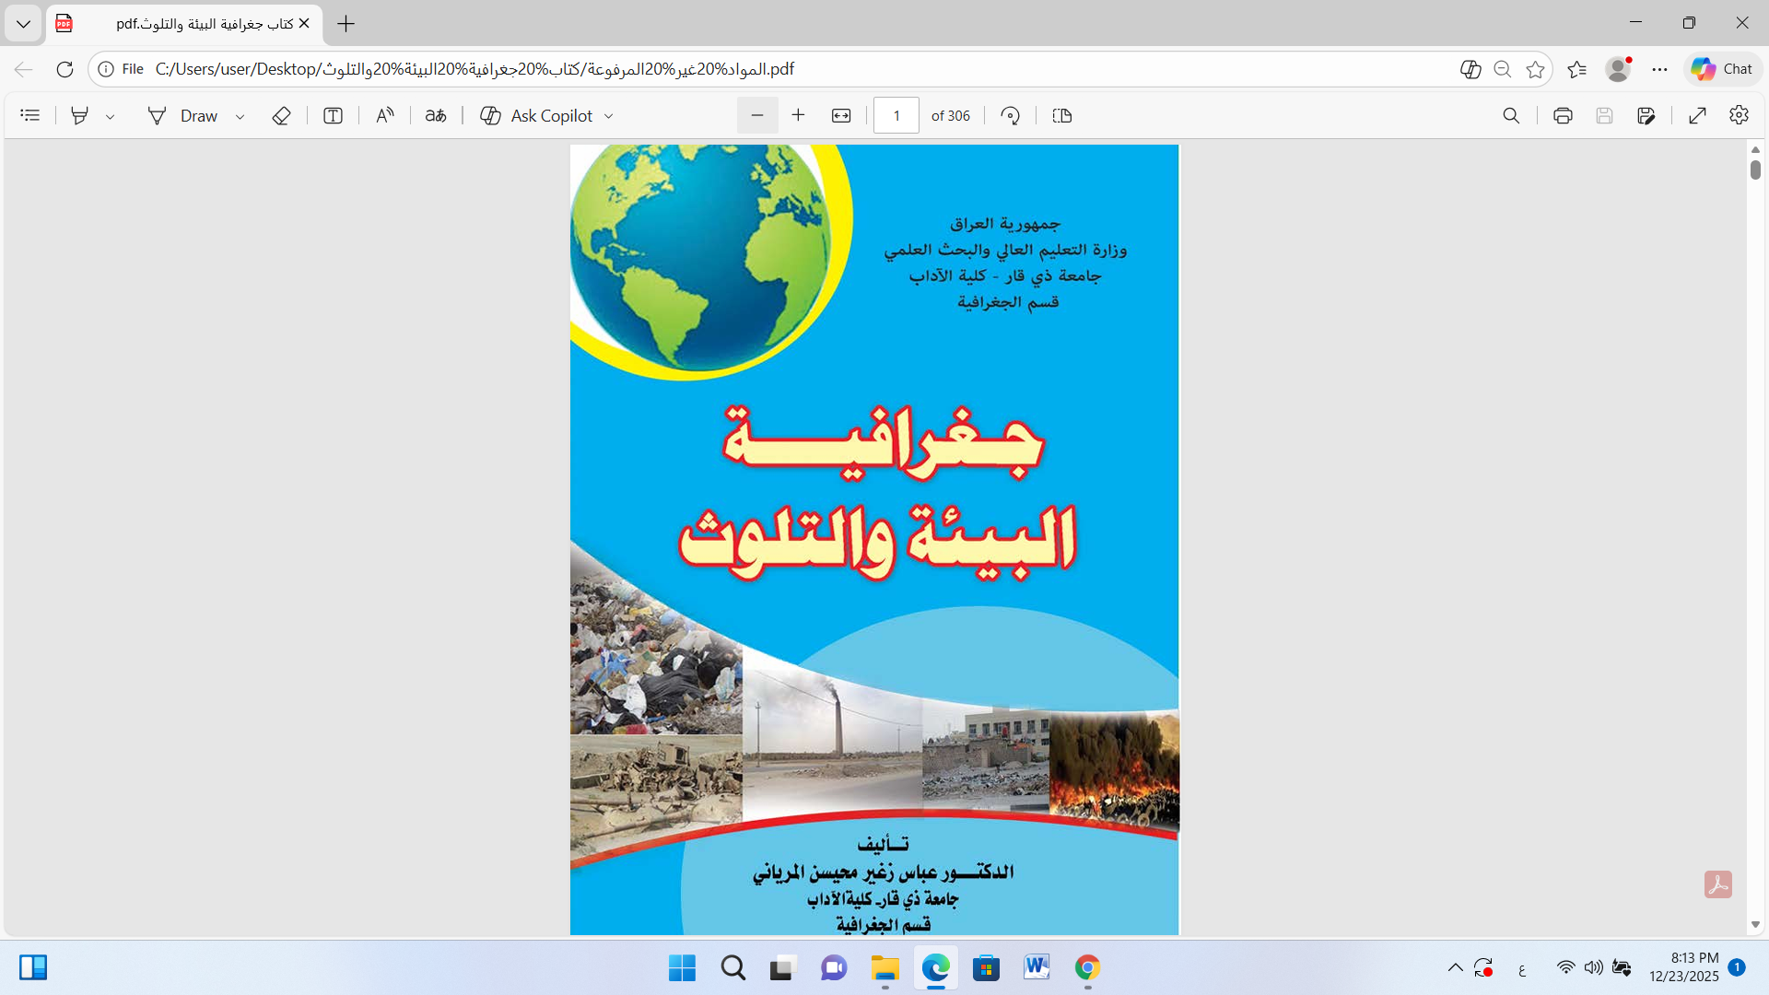Show hidden system tray icons
1769x995 pixels.
pyautogui.click(x=1456, y=968)
